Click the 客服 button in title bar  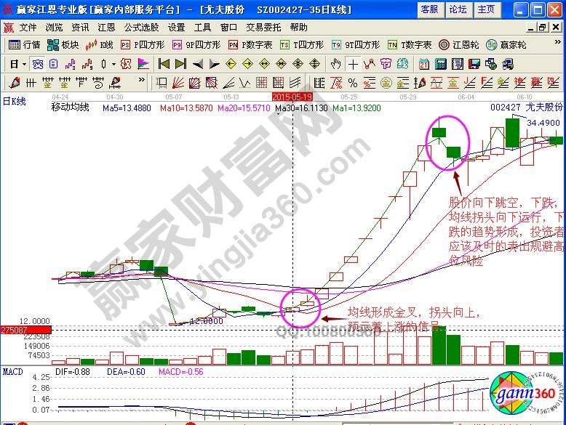429,9
